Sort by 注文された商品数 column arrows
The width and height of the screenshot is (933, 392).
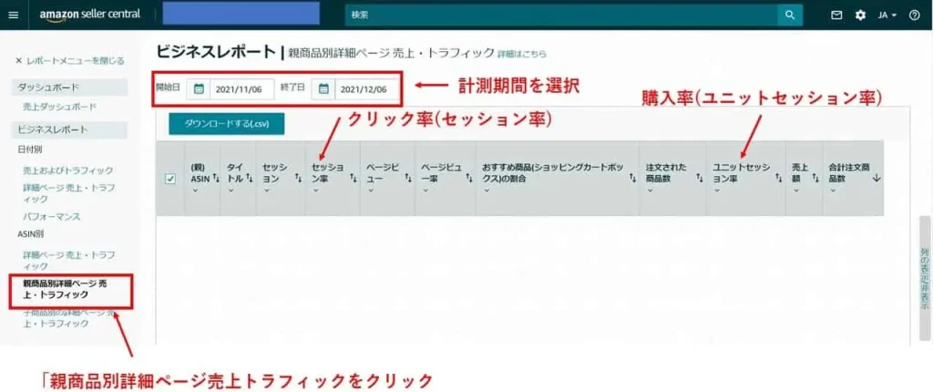[700, 178]
